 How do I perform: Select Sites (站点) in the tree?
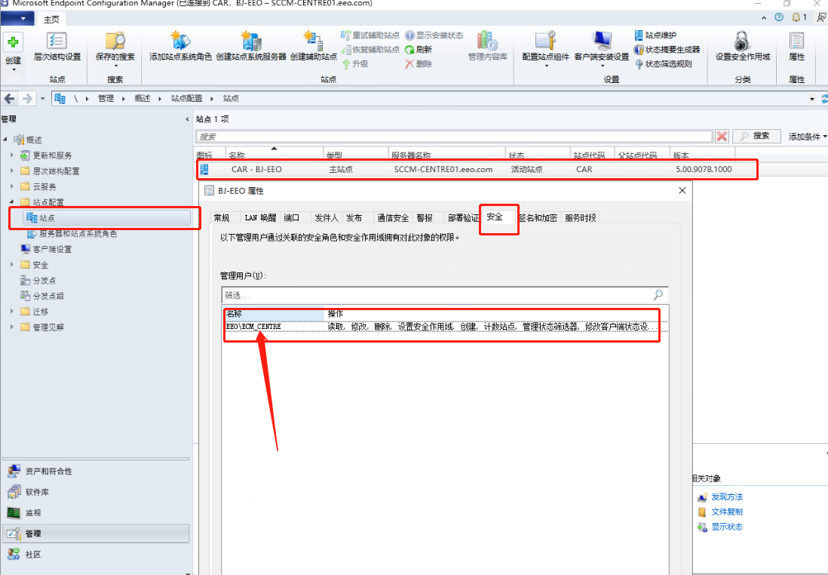[x=107, y=218]
